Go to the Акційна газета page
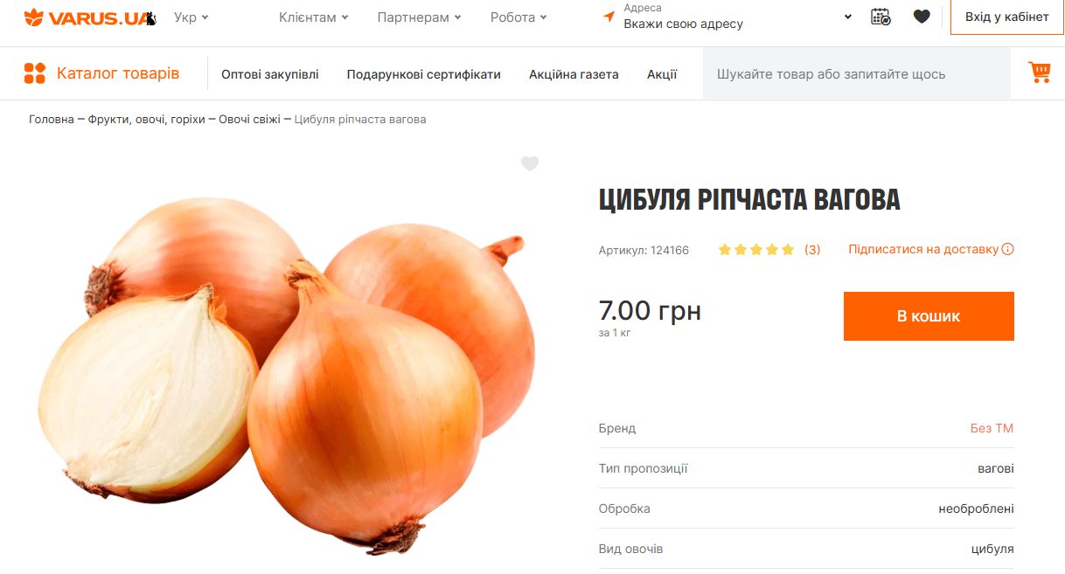The width and height of the screenshot is (1065, 574). pos(574,74)
